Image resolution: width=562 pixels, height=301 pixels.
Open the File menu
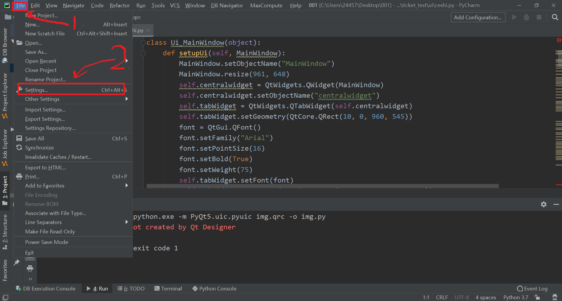point(20,5)
